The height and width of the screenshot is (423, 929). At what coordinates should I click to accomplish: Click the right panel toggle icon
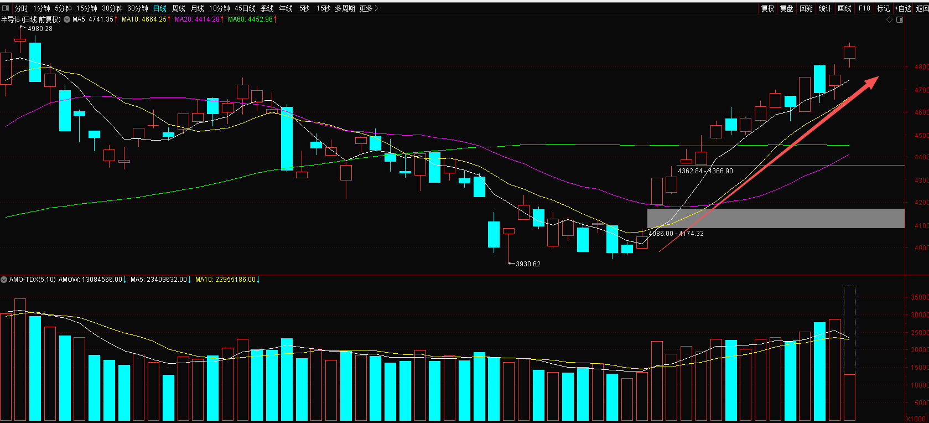click(900, 20)
